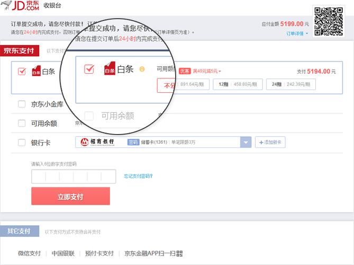The width and height of the screenshot is (354, 265).
Task: Click the QR icon beside 扫一扫
Action: click(179, 253)
